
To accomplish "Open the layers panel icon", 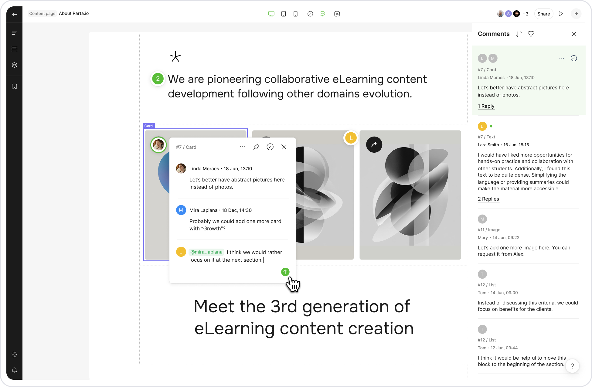I will pos(14,65).
